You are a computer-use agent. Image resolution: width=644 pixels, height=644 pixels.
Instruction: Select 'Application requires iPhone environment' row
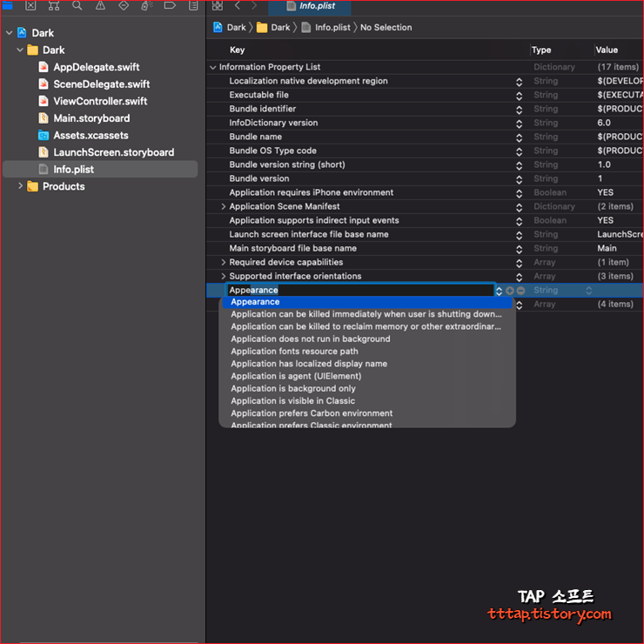[x=425, y=192]
